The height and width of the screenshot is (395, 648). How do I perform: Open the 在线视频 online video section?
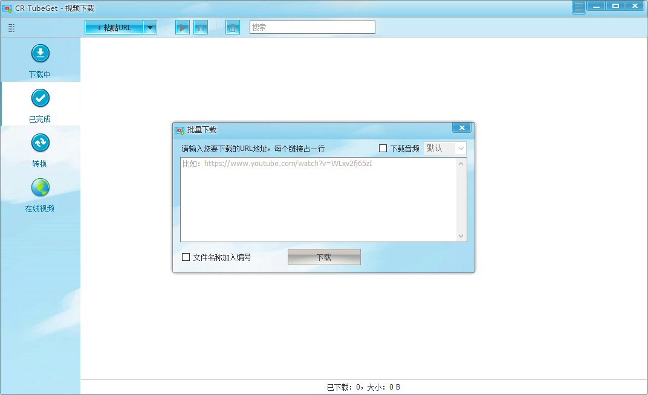[x=40, y=194]
